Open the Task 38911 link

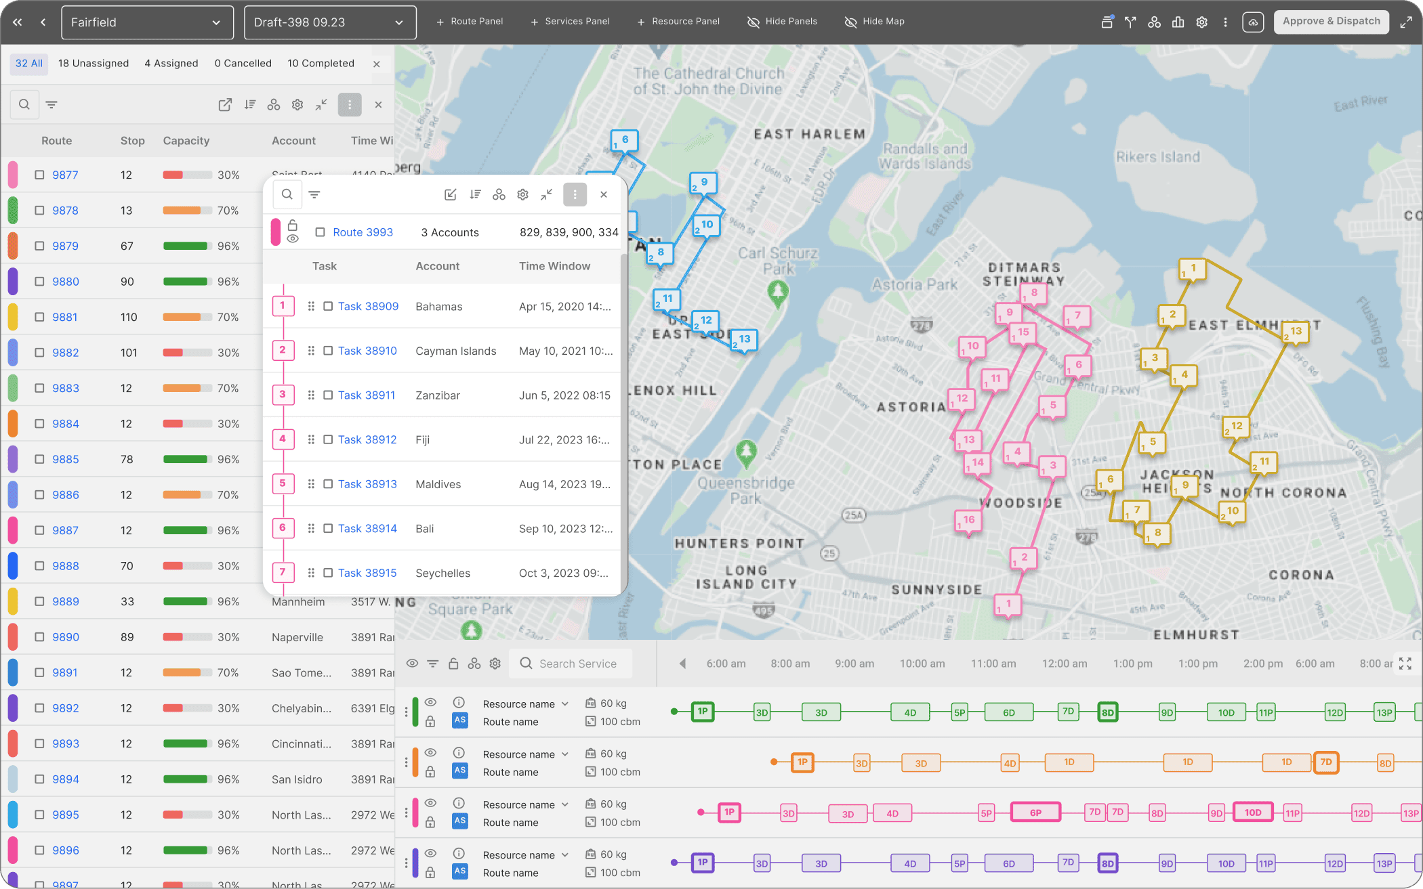367,395
